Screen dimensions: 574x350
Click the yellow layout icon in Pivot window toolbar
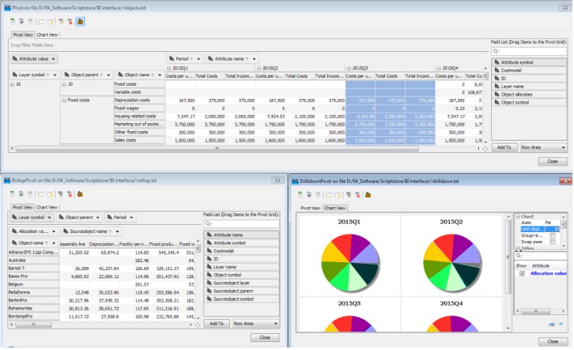click(50, 22)
